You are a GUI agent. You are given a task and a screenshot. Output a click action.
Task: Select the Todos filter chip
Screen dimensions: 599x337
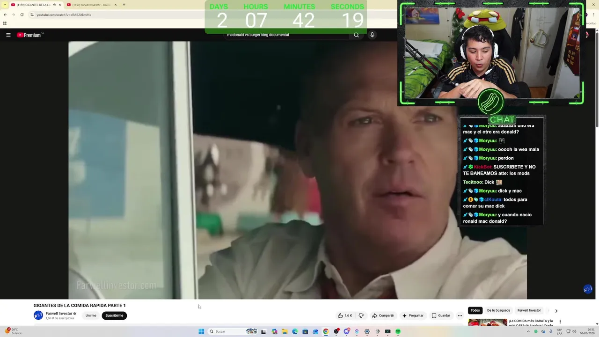coord(475,310)
